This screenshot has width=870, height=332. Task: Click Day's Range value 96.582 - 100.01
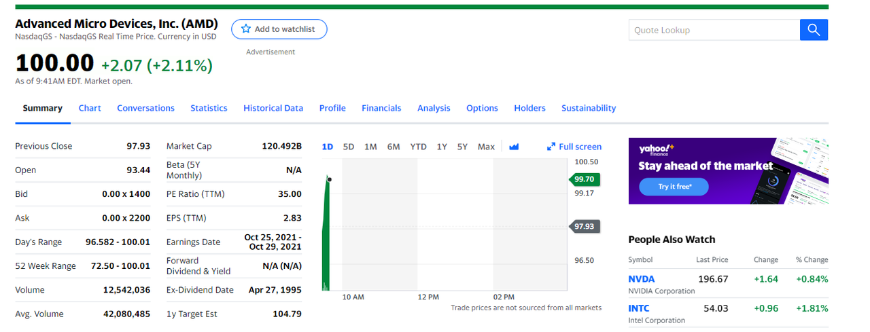coord(118,242)
